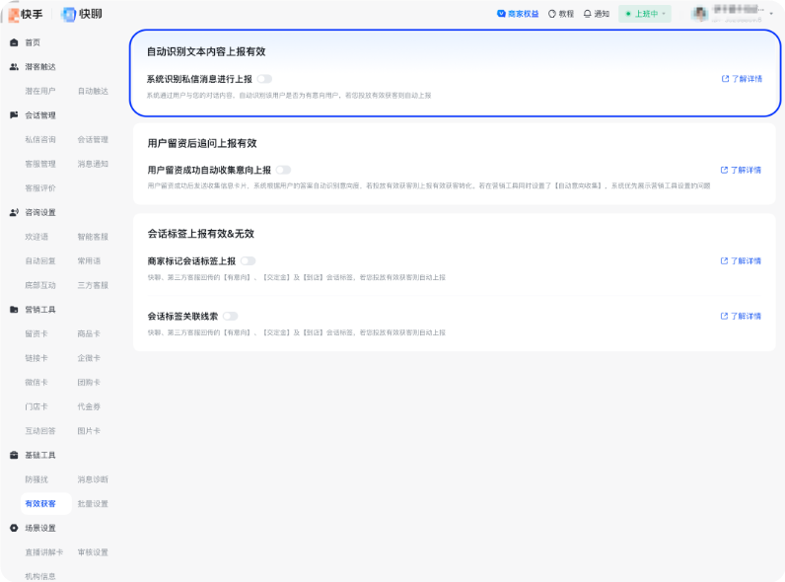Click the 快聊 app logo icon
Screen dimensions: 785x582
(x=69, y=15)
